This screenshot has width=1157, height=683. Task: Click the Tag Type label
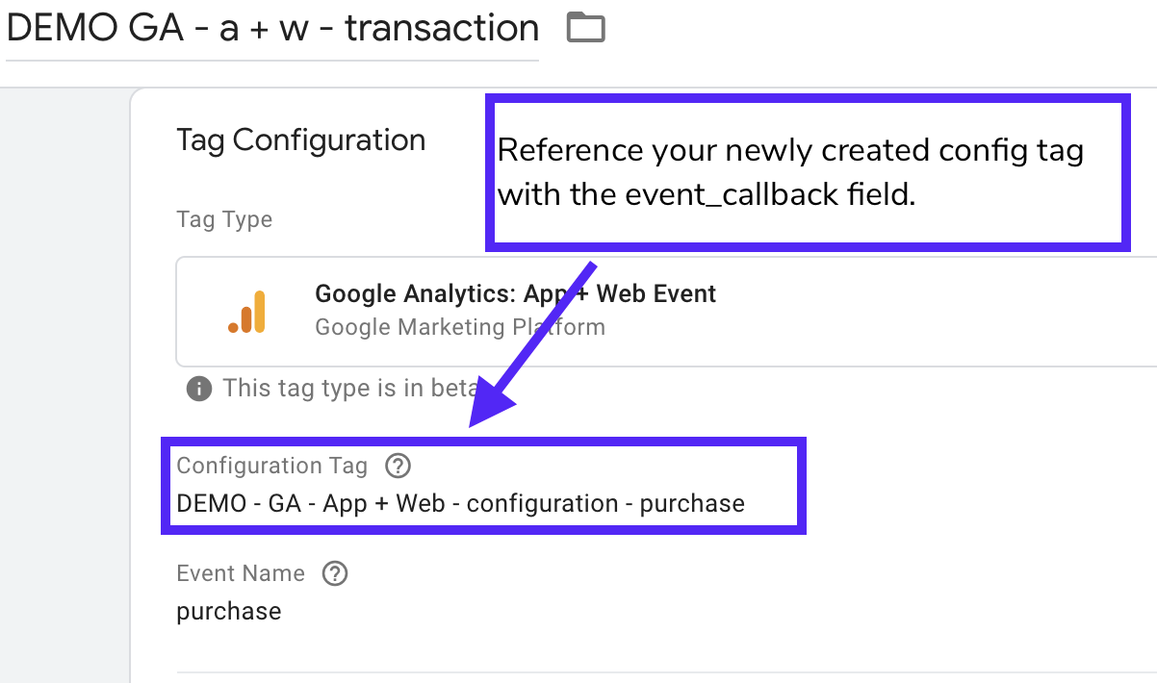pos(224,220)
